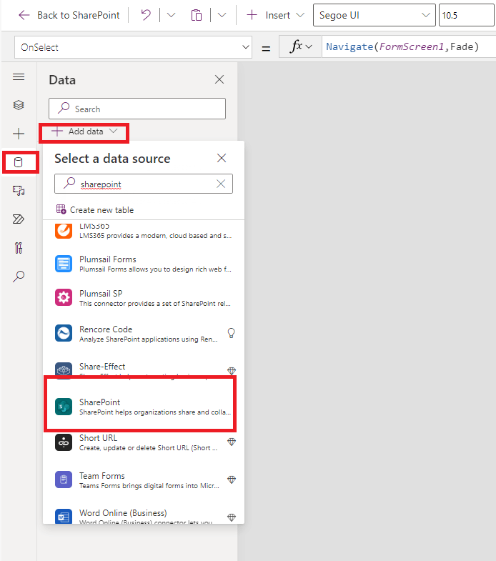Click the Navigate formula bar
This screenshot has height=561, width=496.
click(x=409, y=46)
